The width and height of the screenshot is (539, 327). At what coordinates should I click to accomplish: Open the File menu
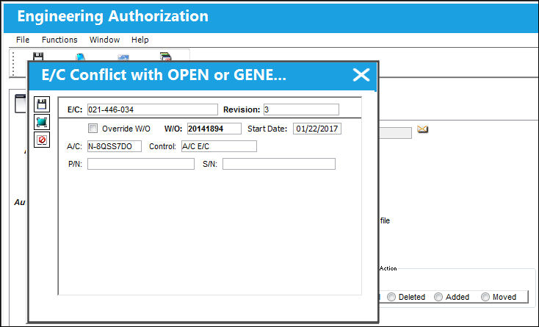click(23, 40)
